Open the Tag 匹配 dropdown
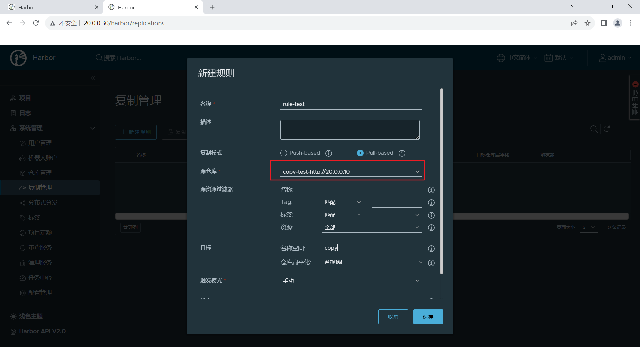This screenshot has height=347, width=640. coord(343,202)
